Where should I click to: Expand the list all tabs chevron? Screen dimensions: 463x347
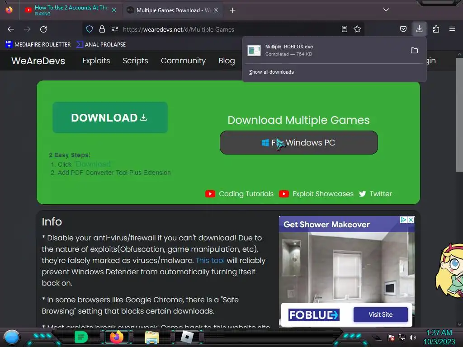tap(386, 10)
